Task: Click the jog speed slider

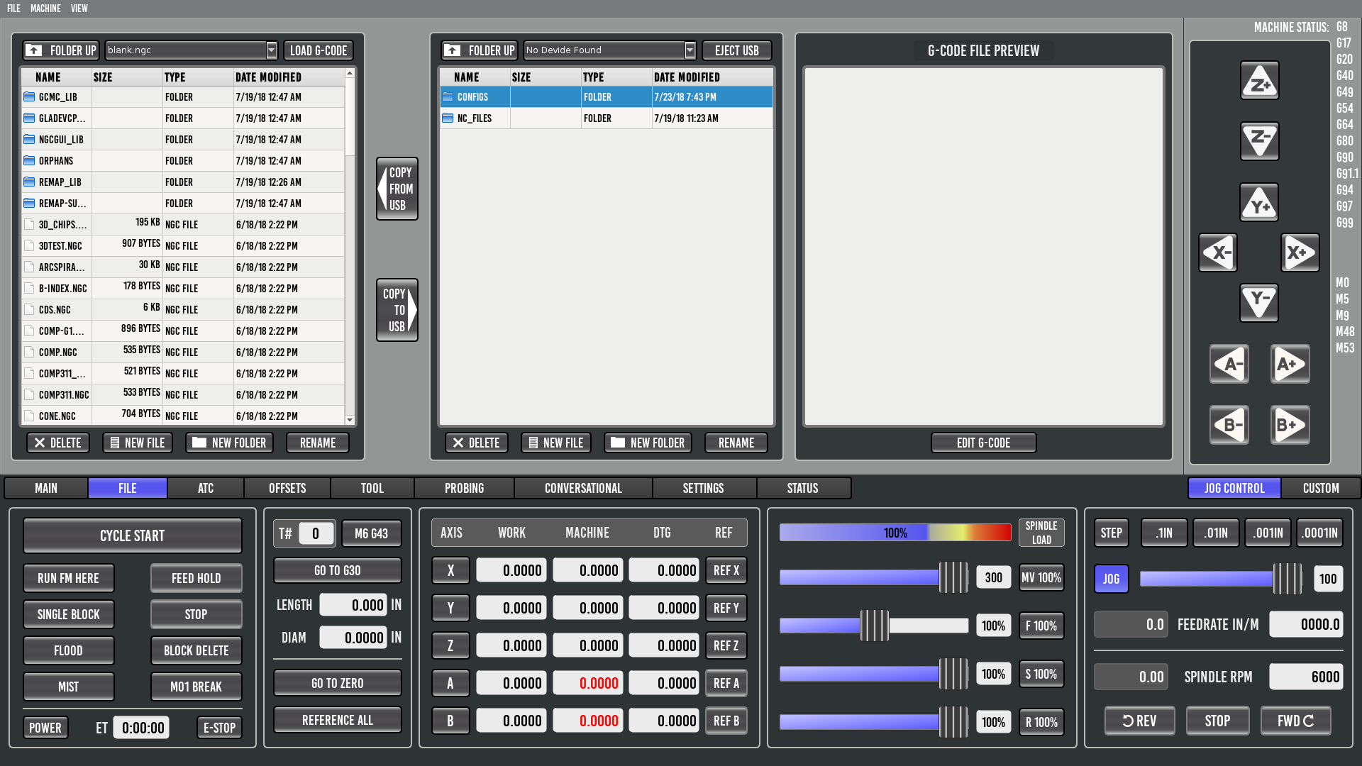Action: tap(1221, 579)
